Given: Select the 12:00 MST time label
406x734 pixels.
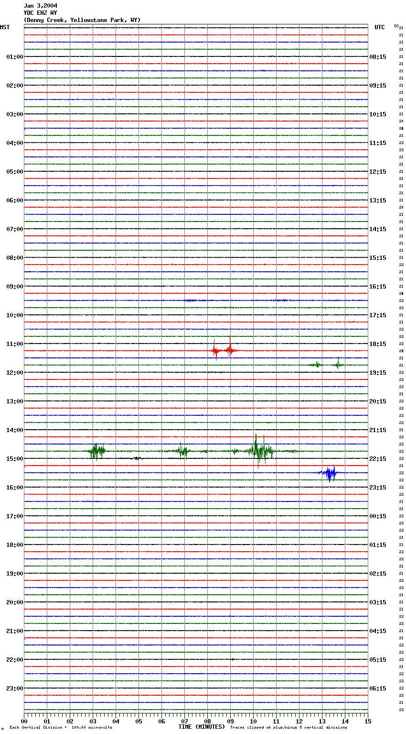Looking at the screenshot, I should point(14,373).
